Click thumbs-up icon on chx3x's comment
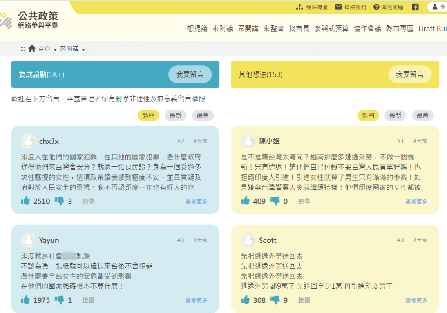This screenshot has width=447, height=313. coord(25,201)
